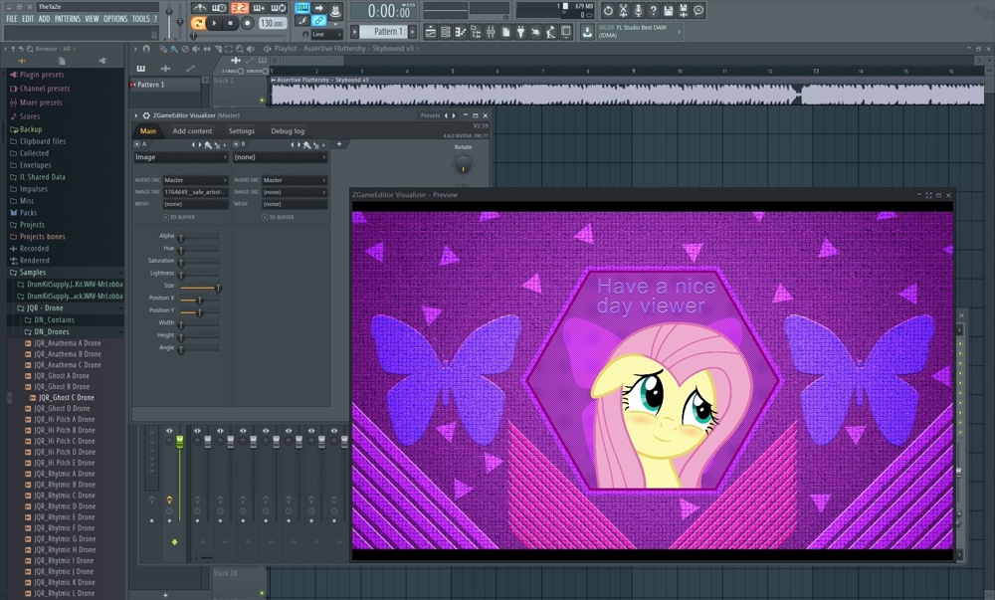Open the tempo tapper icon

[551, 32]
